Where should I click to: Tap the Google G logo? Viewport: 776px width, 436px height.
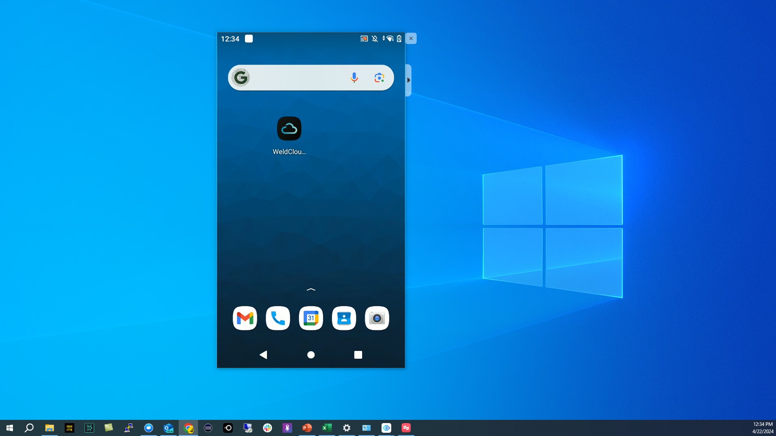[x=241, y=78]
